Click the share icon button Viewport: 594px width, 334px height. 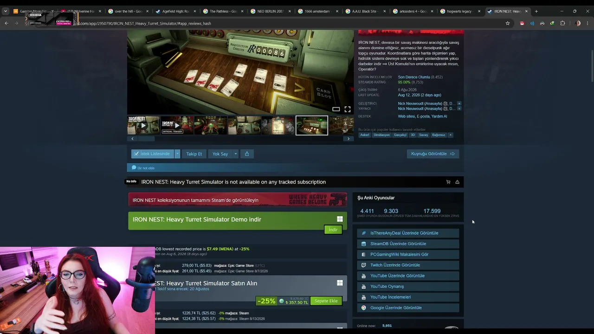point(247,154)
